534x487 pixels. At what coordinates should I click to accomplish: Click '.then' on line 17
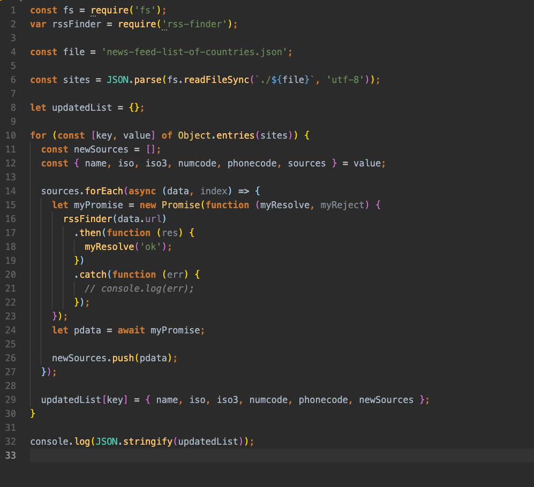(87, 233)
